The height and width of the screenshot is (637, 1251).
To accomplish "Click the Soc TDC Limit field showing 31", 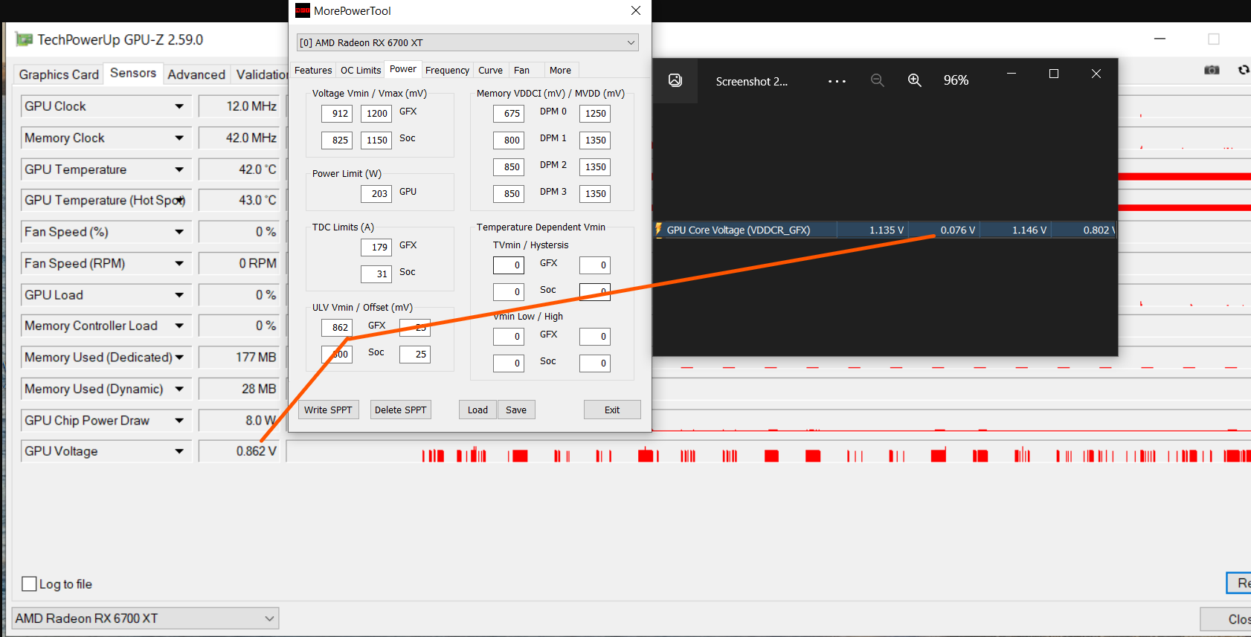I will [376, 274].
